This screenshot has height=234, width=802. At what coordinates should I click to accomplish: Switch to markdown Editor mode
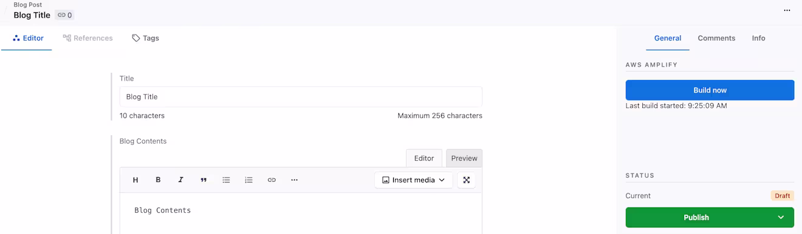coord(424,158)
